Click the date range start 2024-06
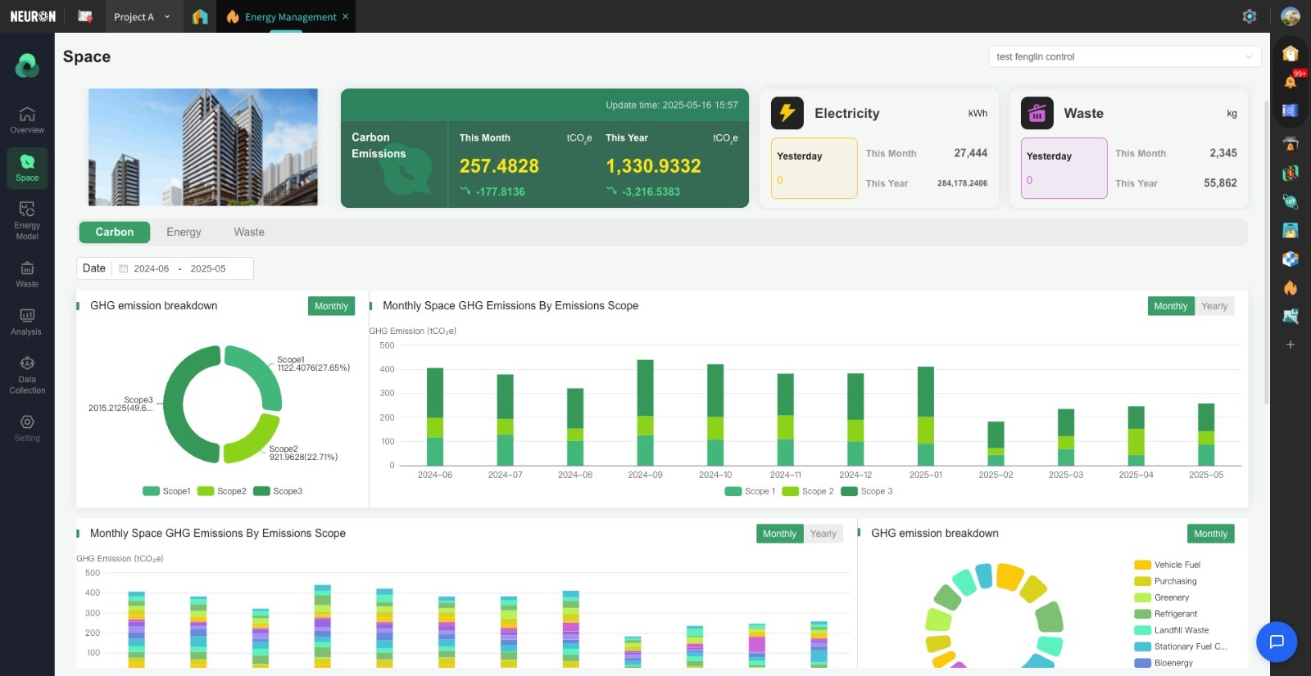The image size is (1311, 676). 152,268
